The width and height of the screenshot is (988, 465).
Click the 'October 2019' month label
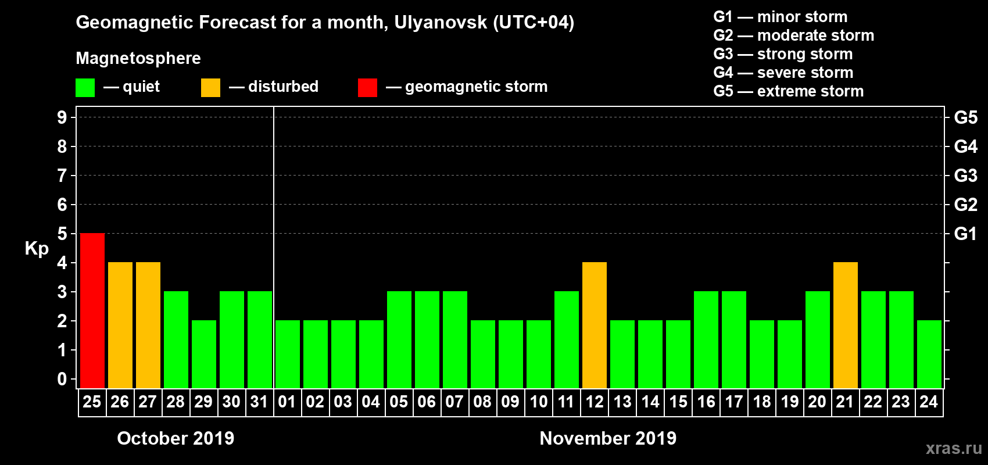pos(176,438)
